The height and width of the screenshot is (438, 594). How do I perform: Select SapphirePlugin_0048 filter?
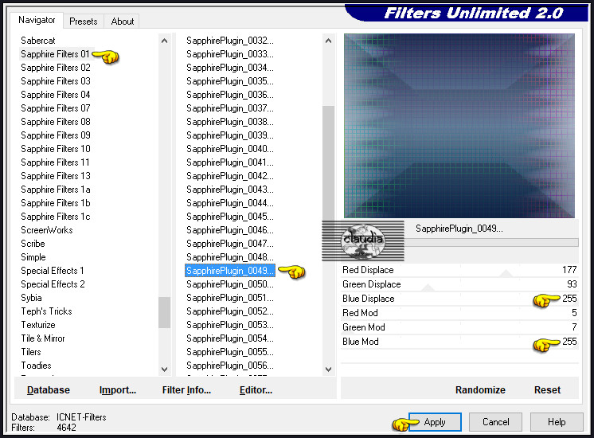click(230, 257)
